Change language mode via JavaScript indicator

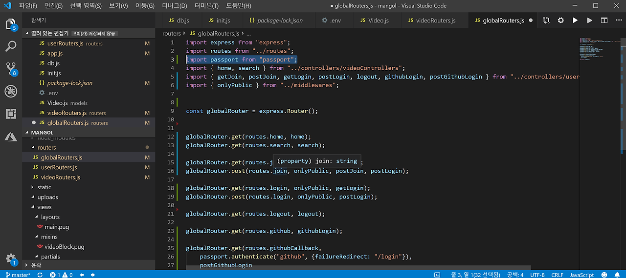point(581,275)
